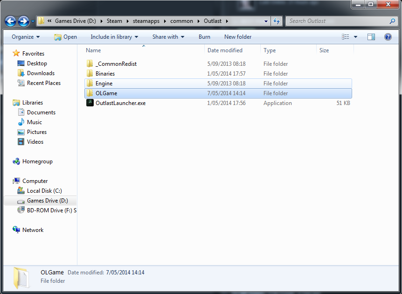
Task: Refresh the Outlast folder view
Action: click(277, 21)
